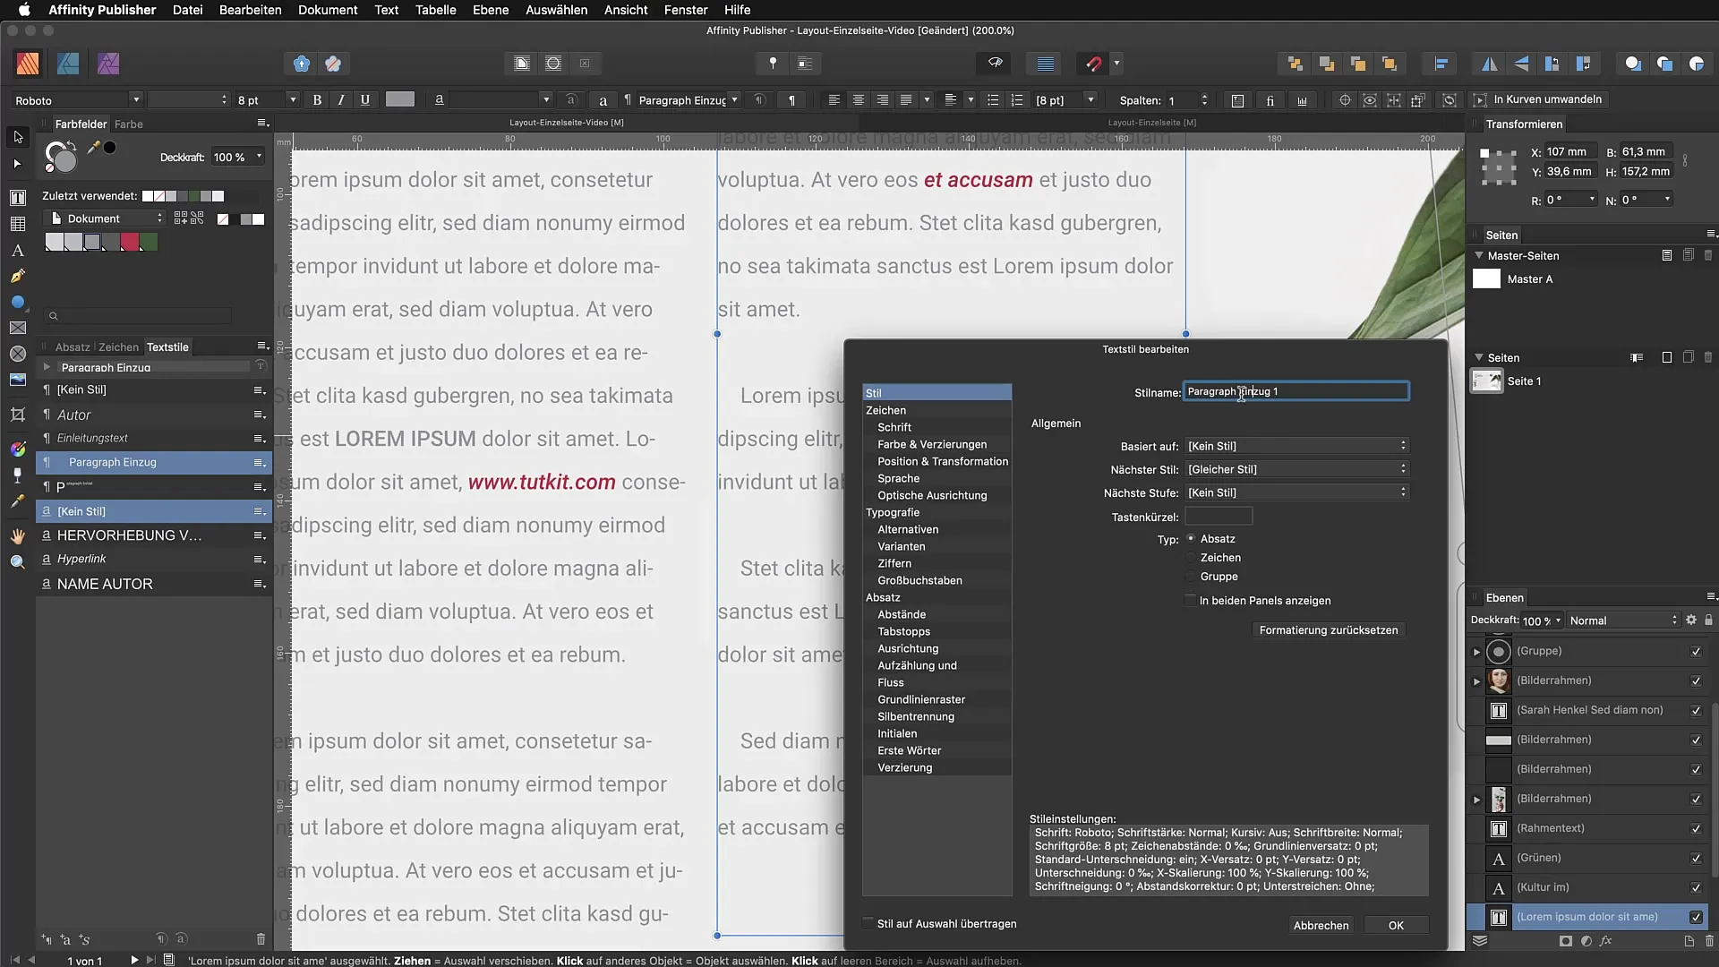The height and width of the screenshot is (967, 1719).
Task: Toggle preview mode eye icon
Action: pyautogui.click(x=995, y=64)
